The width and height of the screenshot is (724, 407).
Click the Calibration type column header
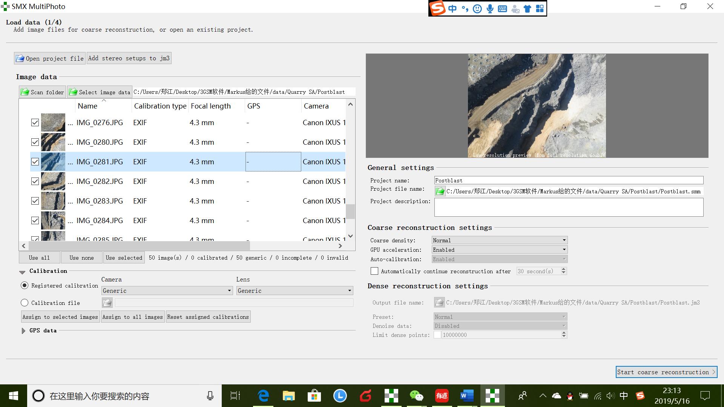160,106
